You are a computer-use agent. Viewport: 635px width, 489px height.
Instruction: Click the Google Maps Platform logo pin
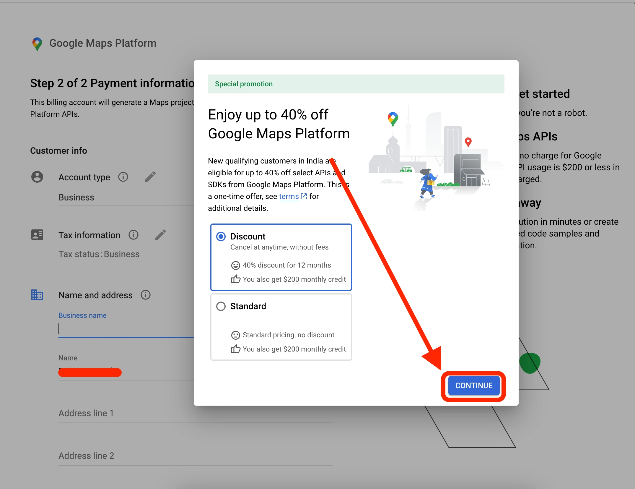[x=37, y=44]
